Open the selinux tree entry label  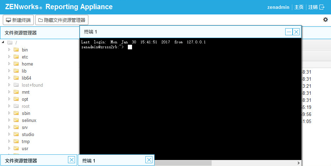(29, 121)
